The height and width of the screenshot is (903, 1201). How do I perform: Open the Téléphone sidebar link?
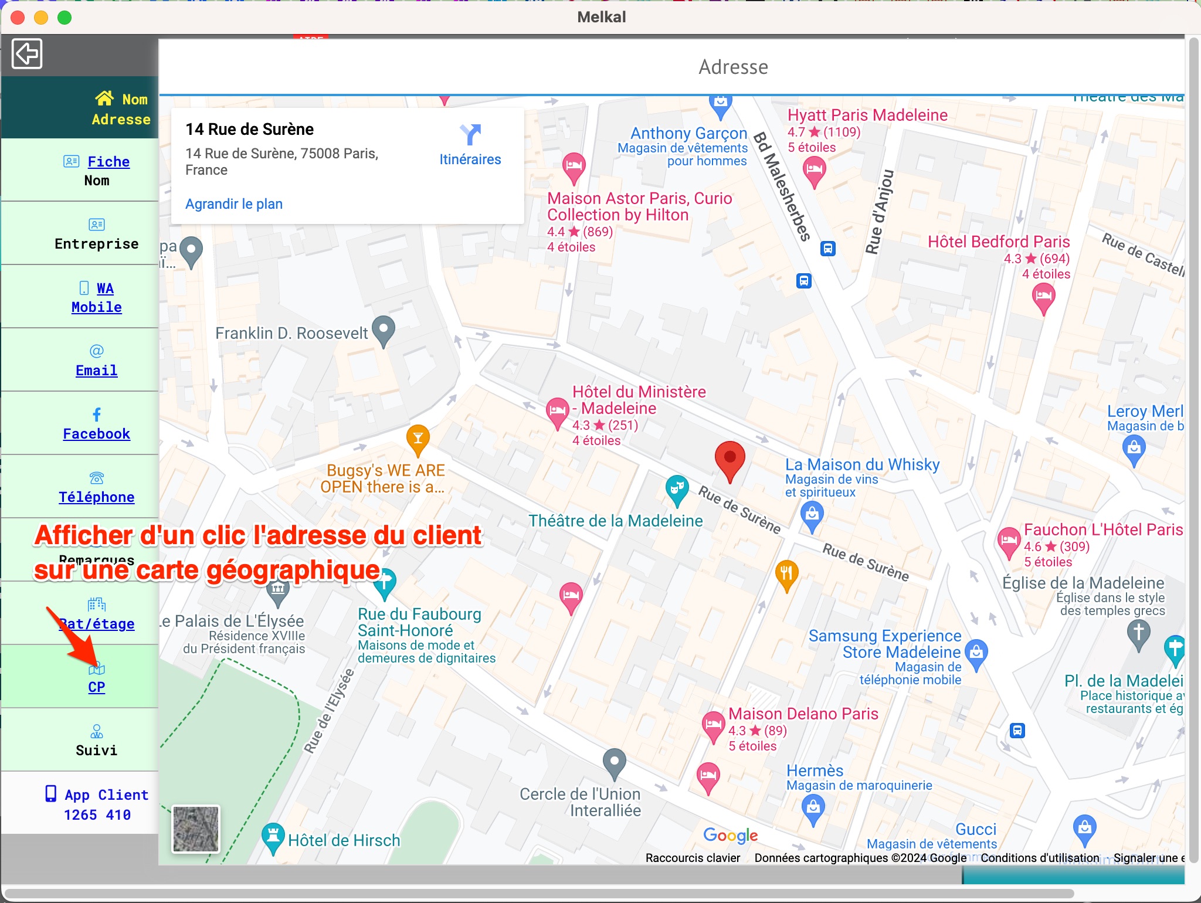[x=97, y=497]
